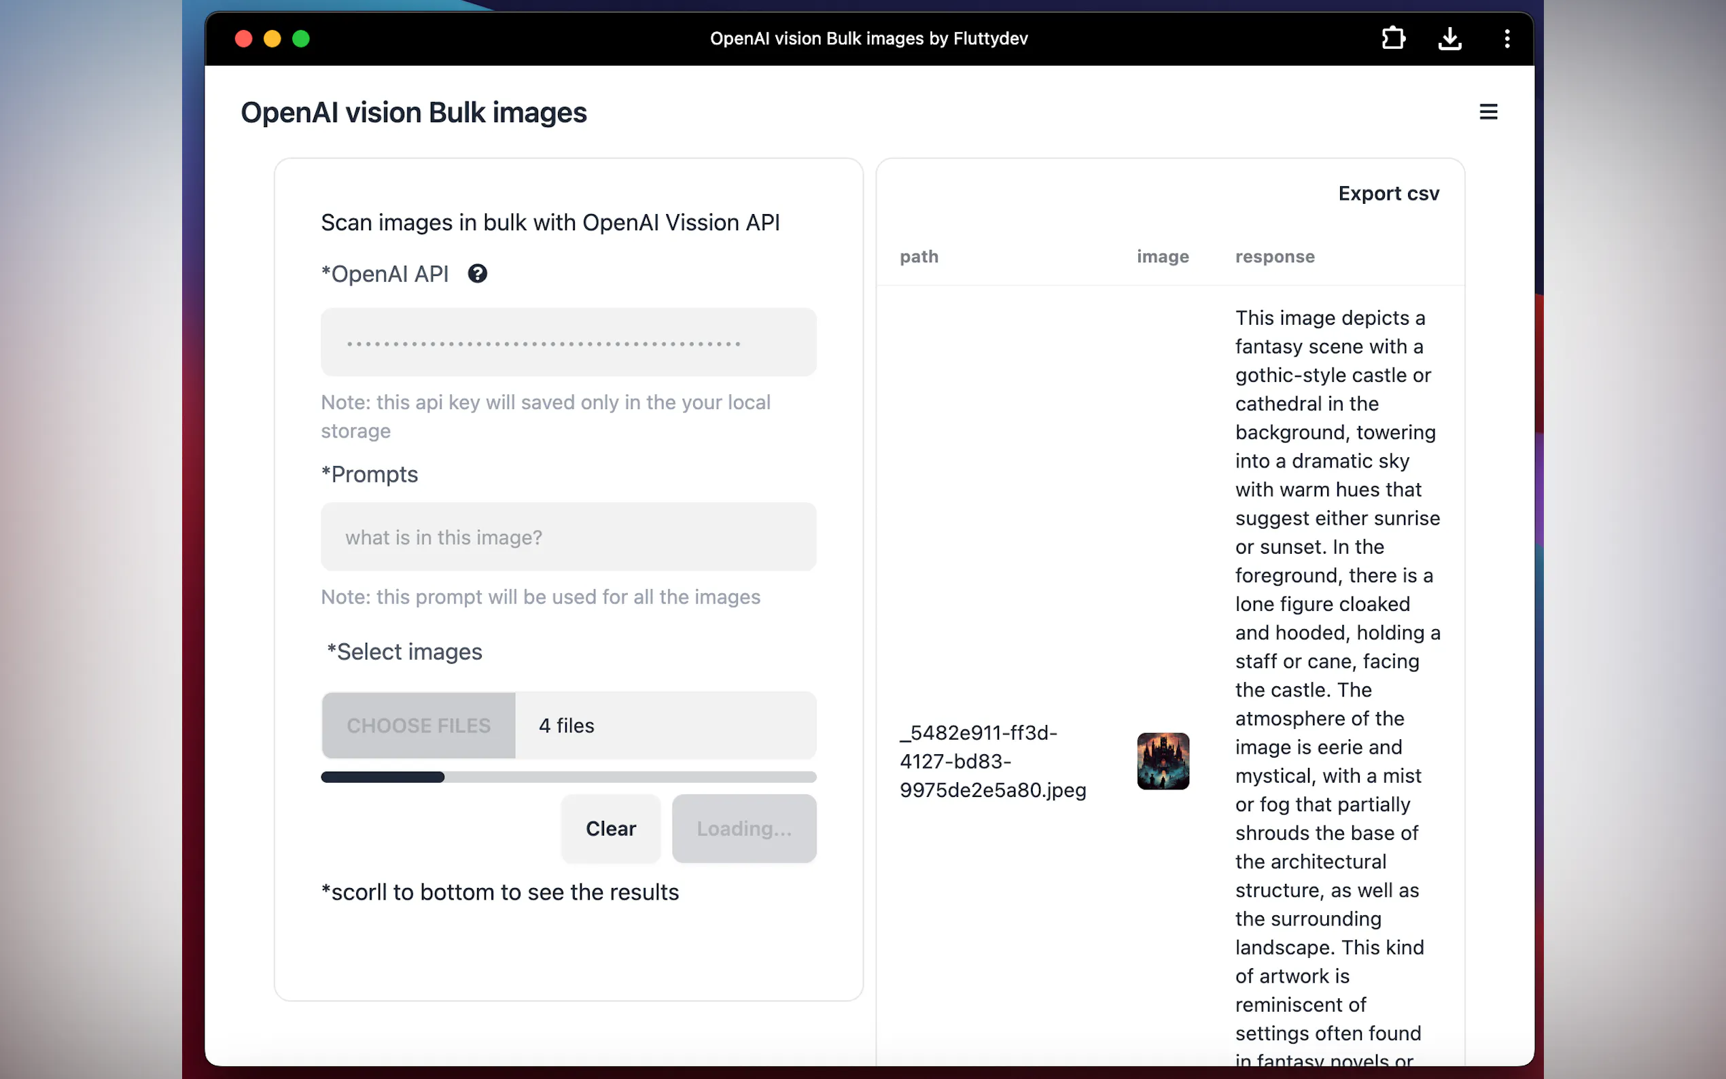Open the castle image thumbnail
The width and height of the screenshot is (1726, 1079).
coord(1163,761)
